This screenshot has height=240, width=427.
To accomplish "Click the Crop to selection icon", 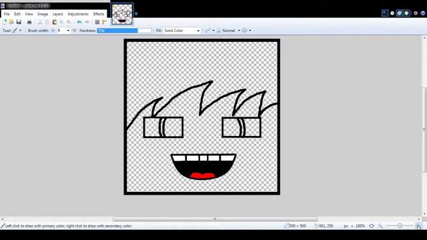I will [x=61, y=22].
